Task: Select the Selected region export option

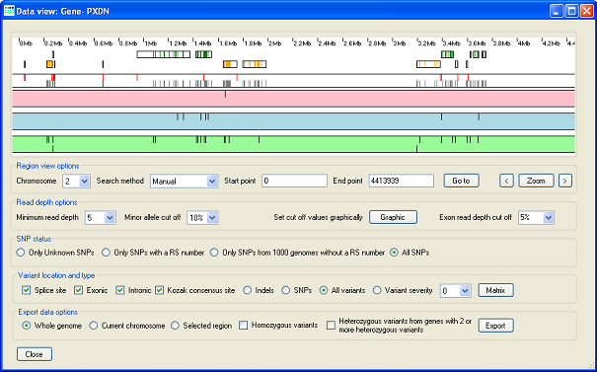Action: tap(175, 326)
